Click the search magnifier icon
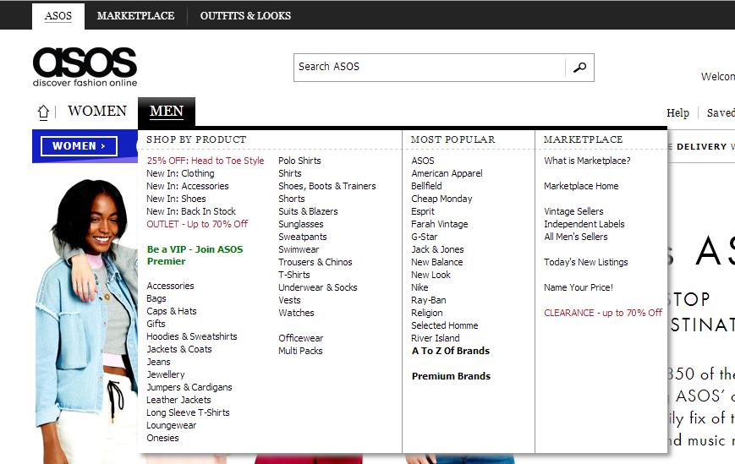735x464 pixels. click(580, 68)
